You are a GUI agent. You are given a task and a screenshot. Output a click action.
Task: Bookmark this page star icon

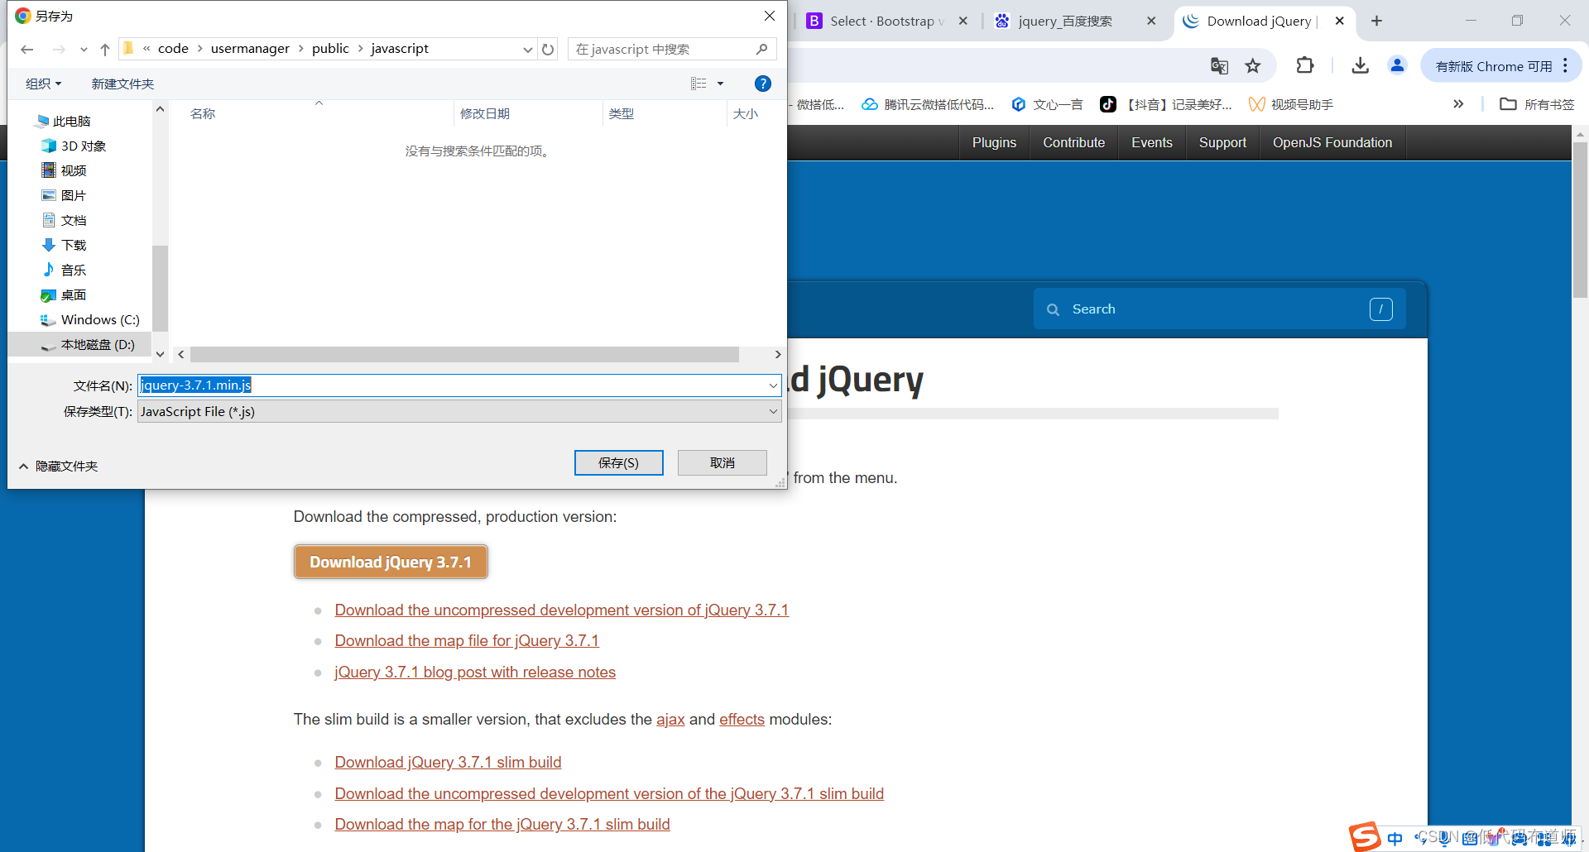tap(1253, 65)
